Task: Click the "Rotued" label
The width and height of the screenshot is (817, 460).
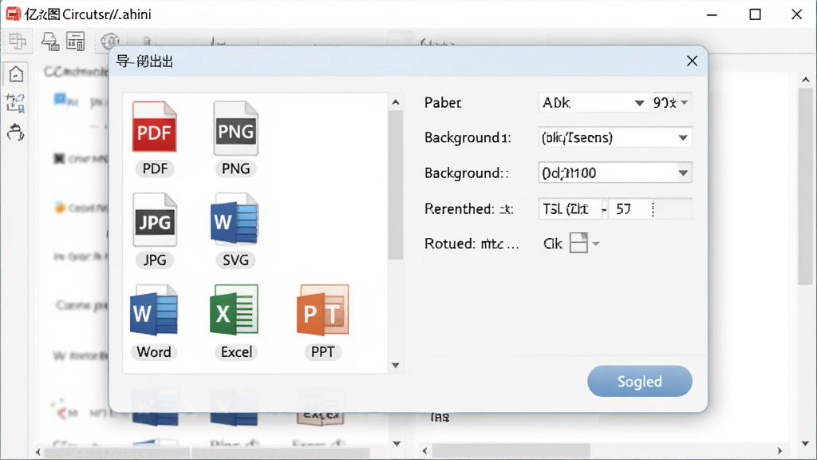Action: [x=450, y=244]
